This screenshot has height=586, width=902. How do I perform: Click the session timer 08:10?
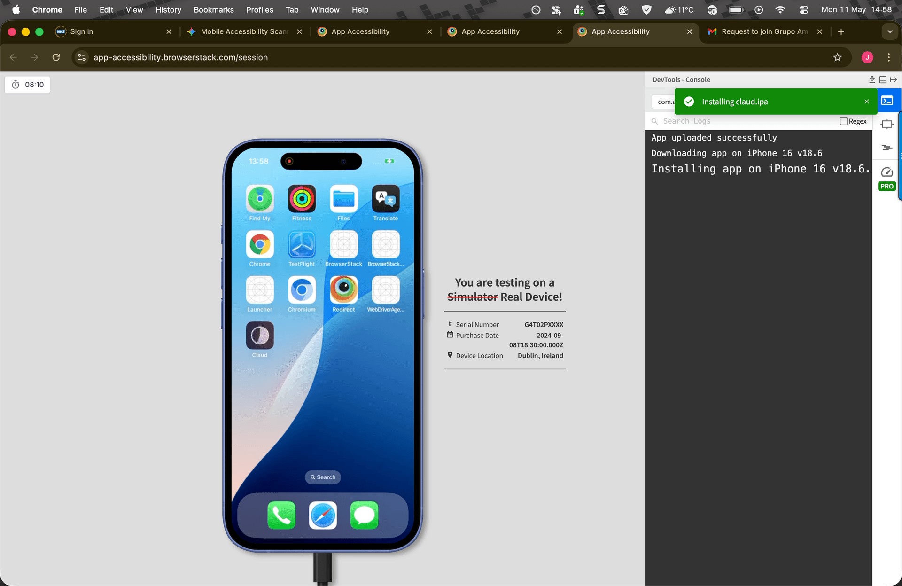coord(27,85)
